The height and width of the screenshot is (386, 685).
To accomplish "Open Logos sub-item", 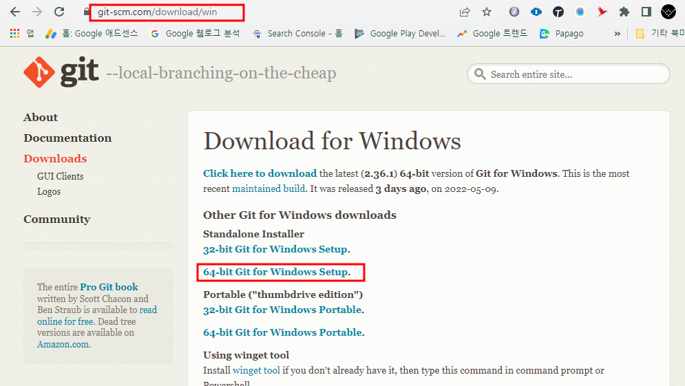I will [49, 192].
